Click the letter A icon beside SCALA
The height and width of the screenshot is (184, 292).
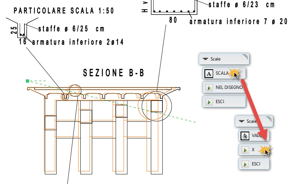point(209,73)
